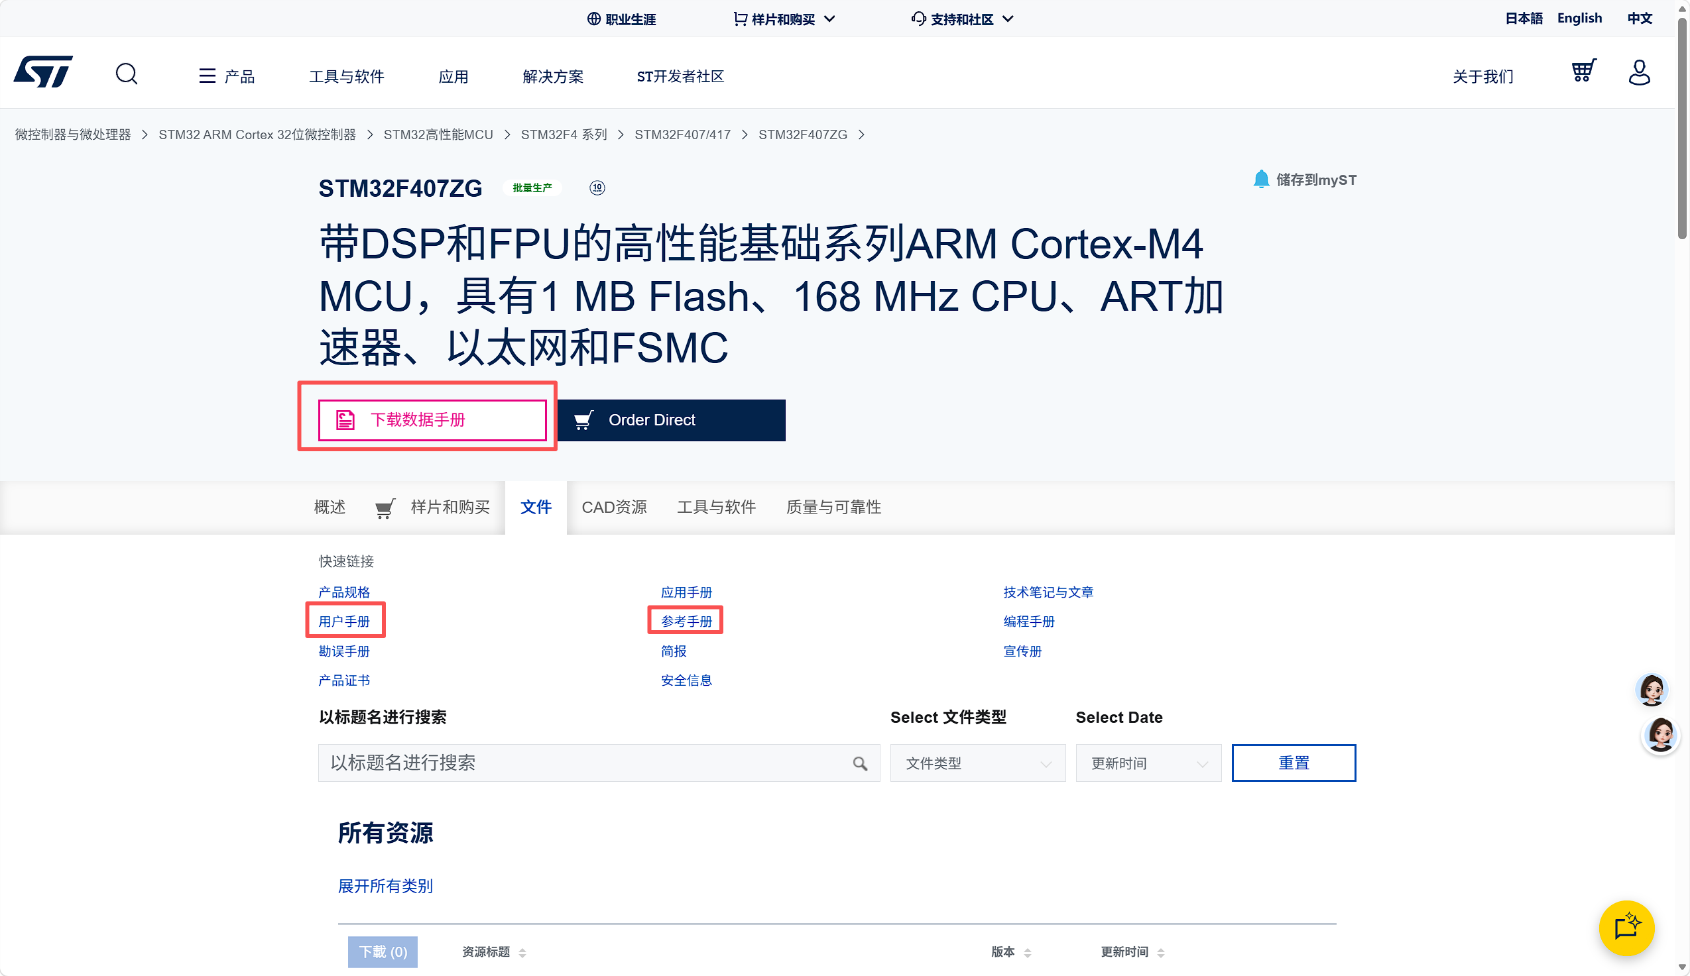
Task: Open the site search magnifier icon
Action: (126, 74)
